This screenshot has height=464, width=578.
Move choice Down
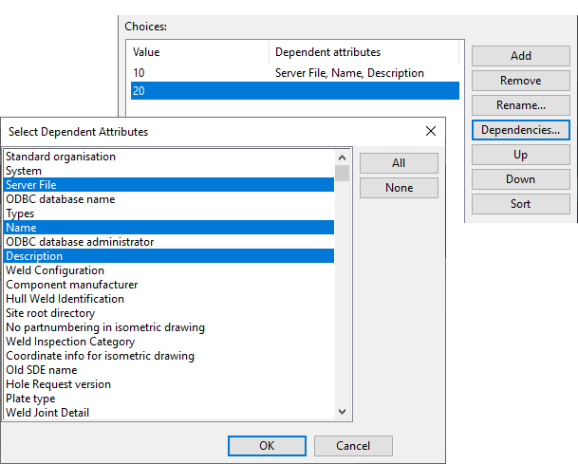(x=520, y=179)
